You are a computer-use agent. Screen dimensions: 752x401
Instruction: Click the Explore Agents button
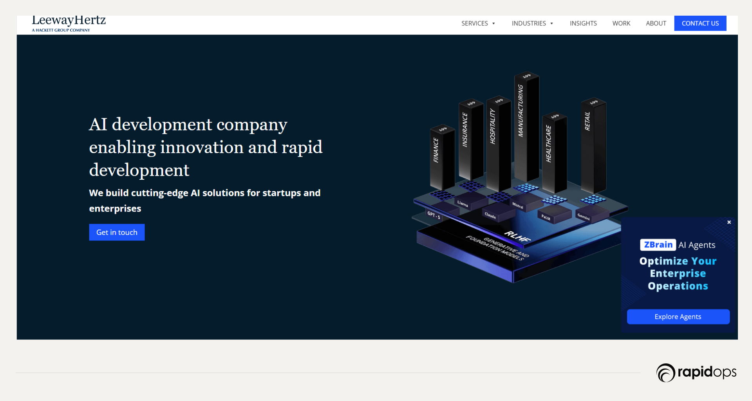(678, 316)
